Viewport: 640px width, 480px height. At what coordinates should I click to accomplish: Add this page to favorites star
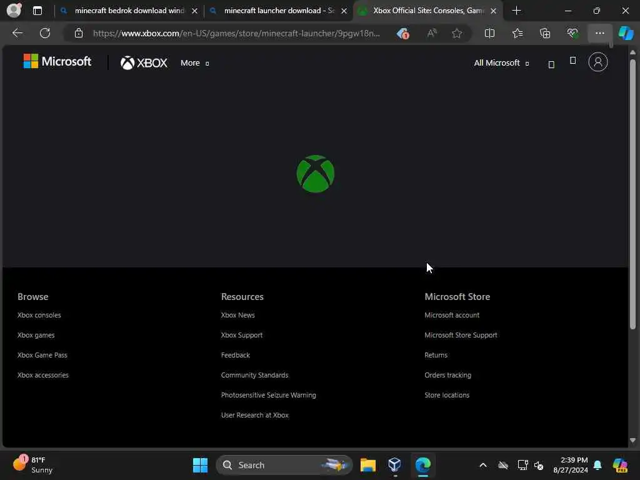(457, 33)
